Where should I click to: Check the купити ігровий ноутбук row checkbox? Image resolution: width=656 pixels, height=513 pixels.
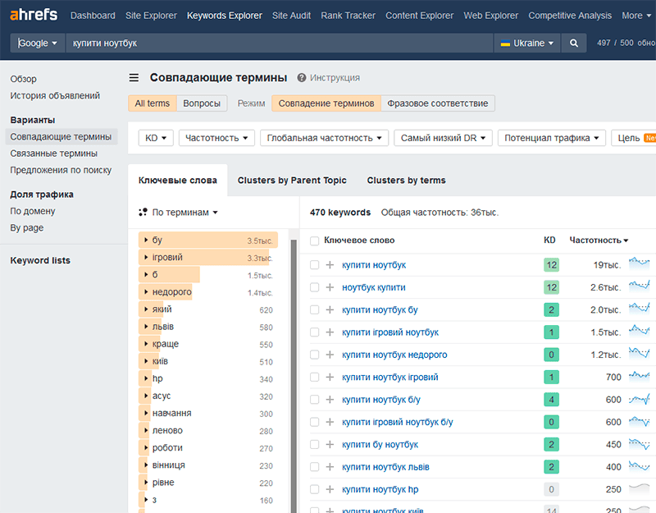315,332
